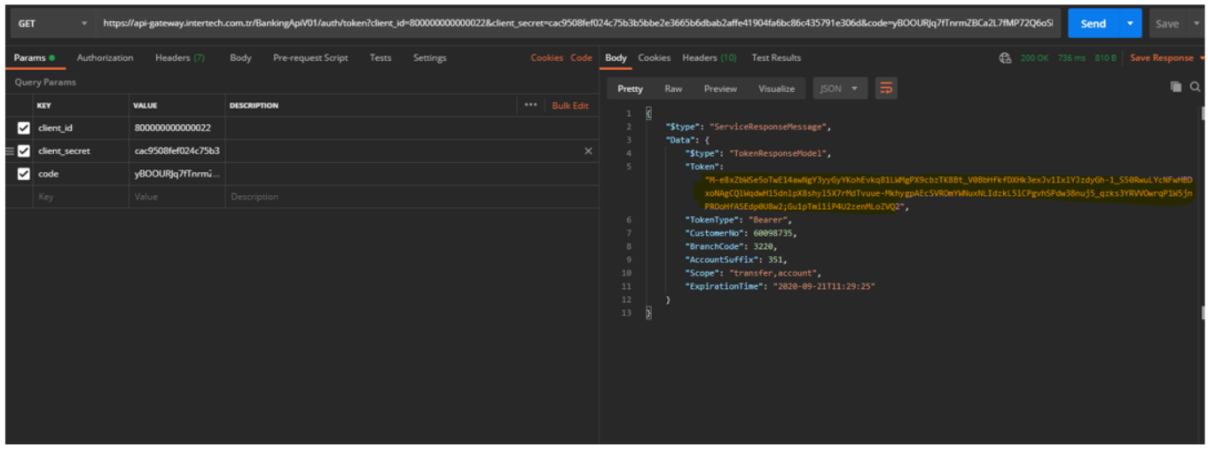Select the Raw response view
Viewport: 1208px width, 451px height.
coord(673,89)
